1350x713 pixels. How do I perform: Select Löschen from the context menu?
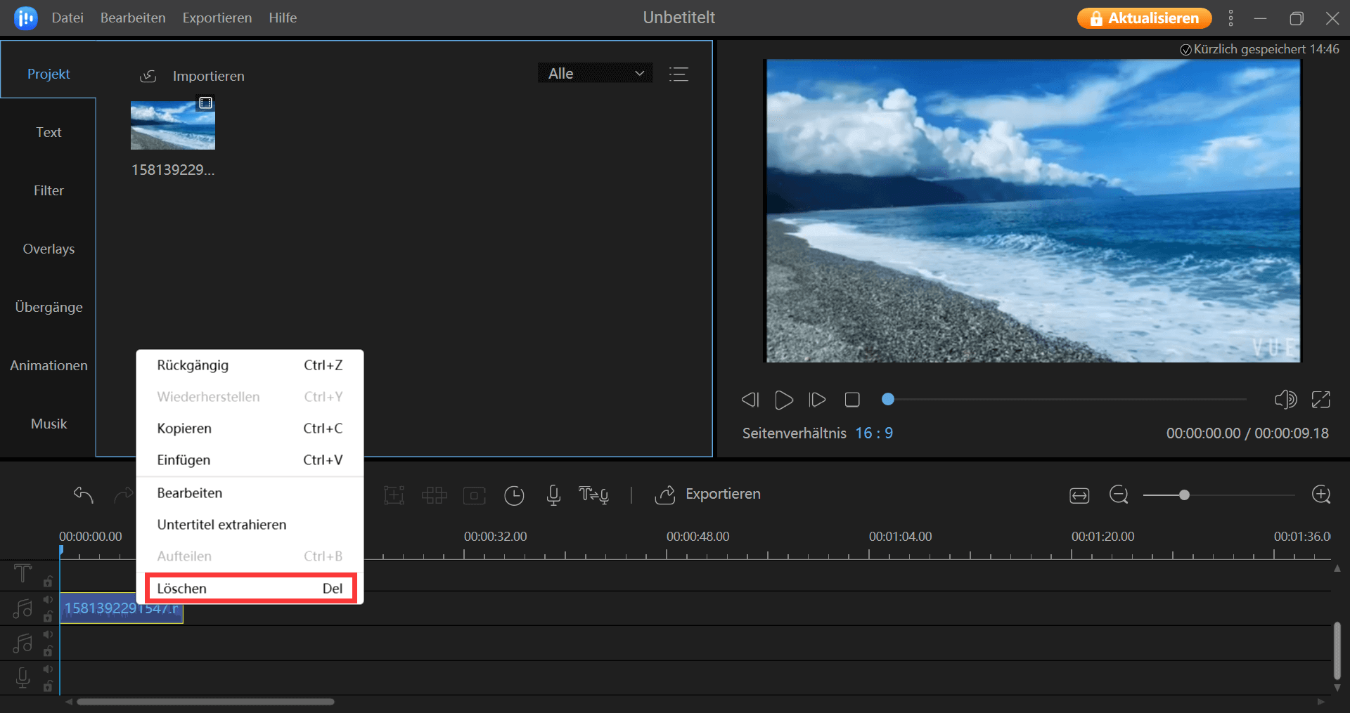click(x=250, y=589)
